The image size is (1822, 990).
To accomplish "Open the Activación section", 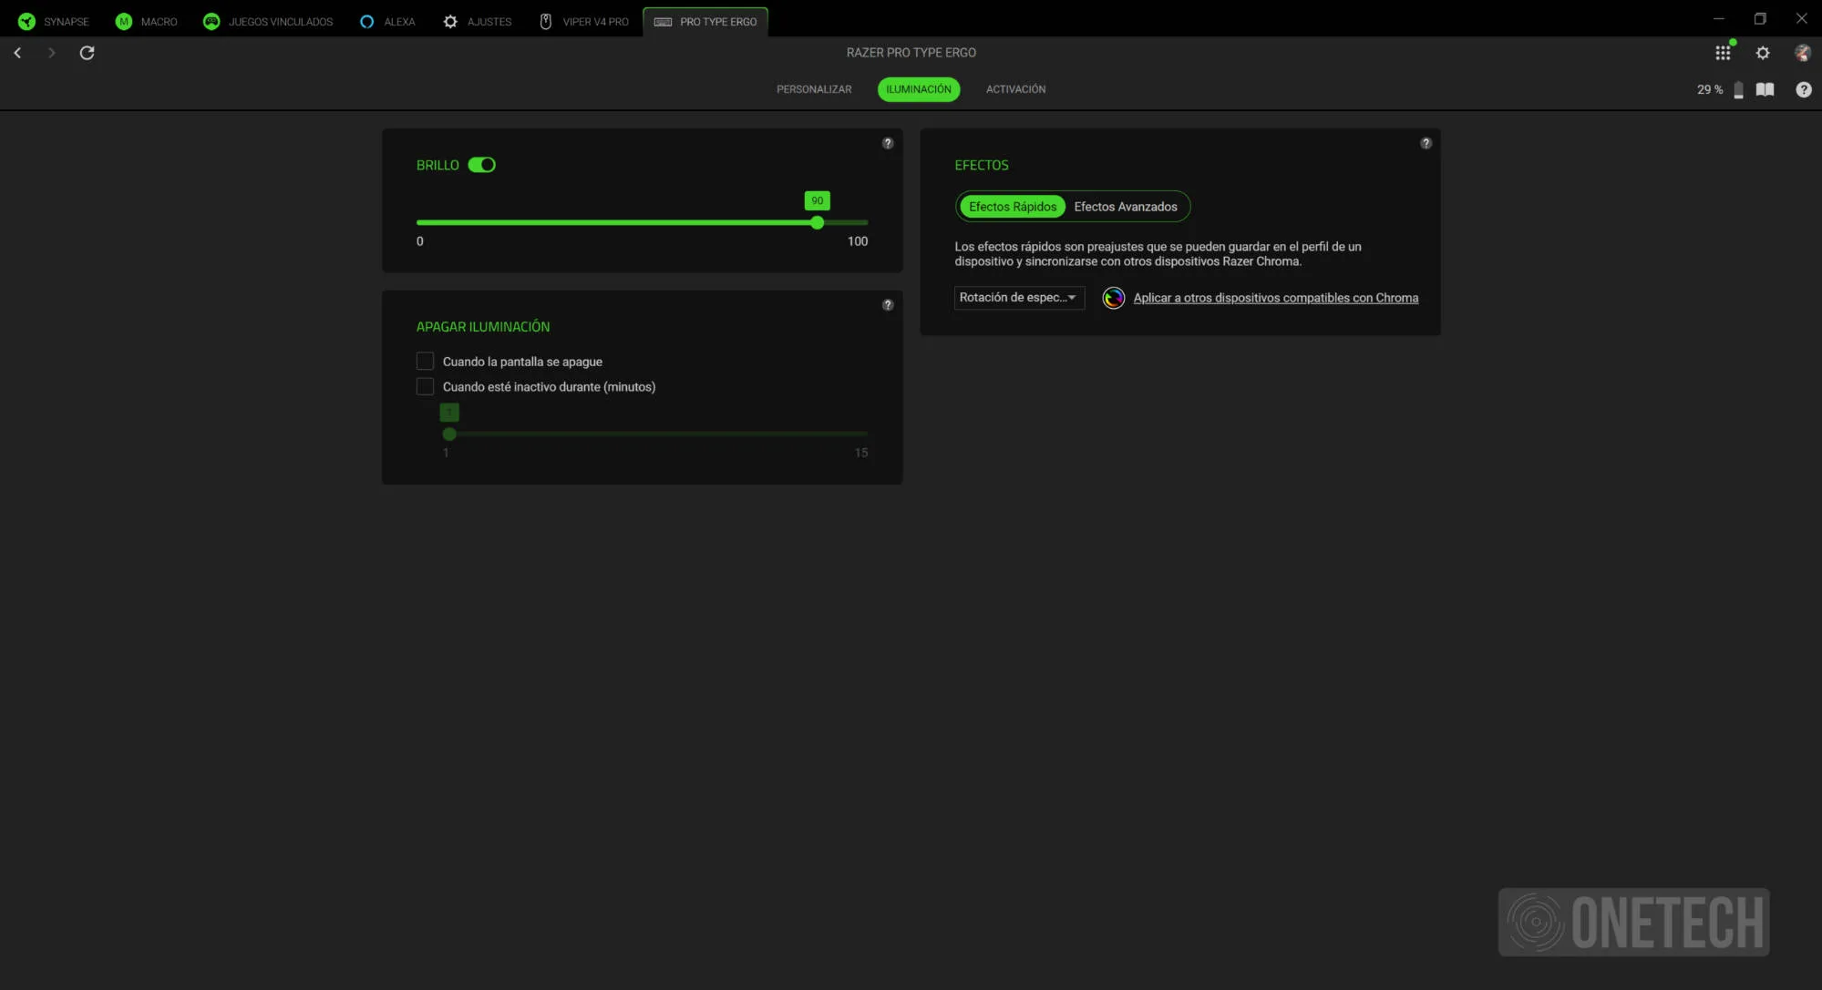I will coord(1015,89).
